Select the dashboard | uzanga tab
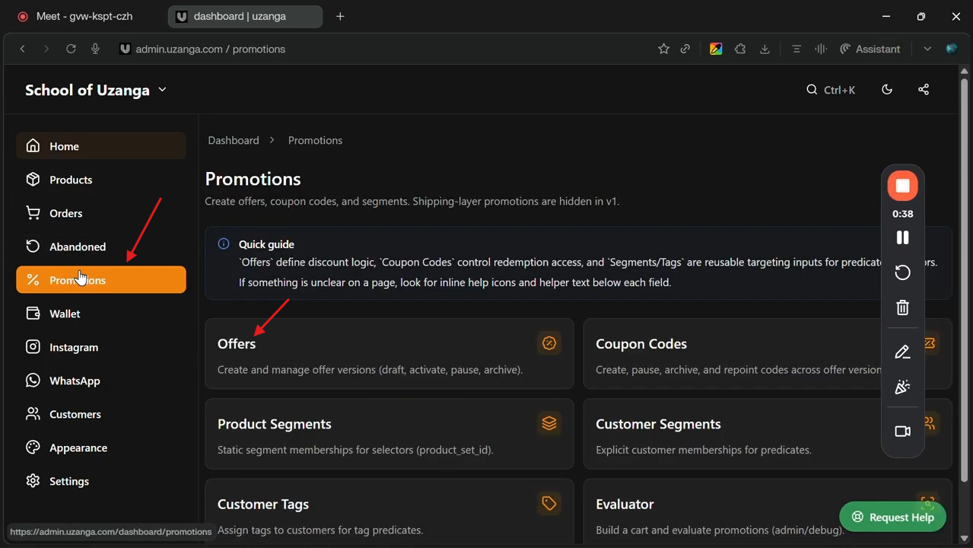This screenshot has width=973, height=548. click(245, 16)
